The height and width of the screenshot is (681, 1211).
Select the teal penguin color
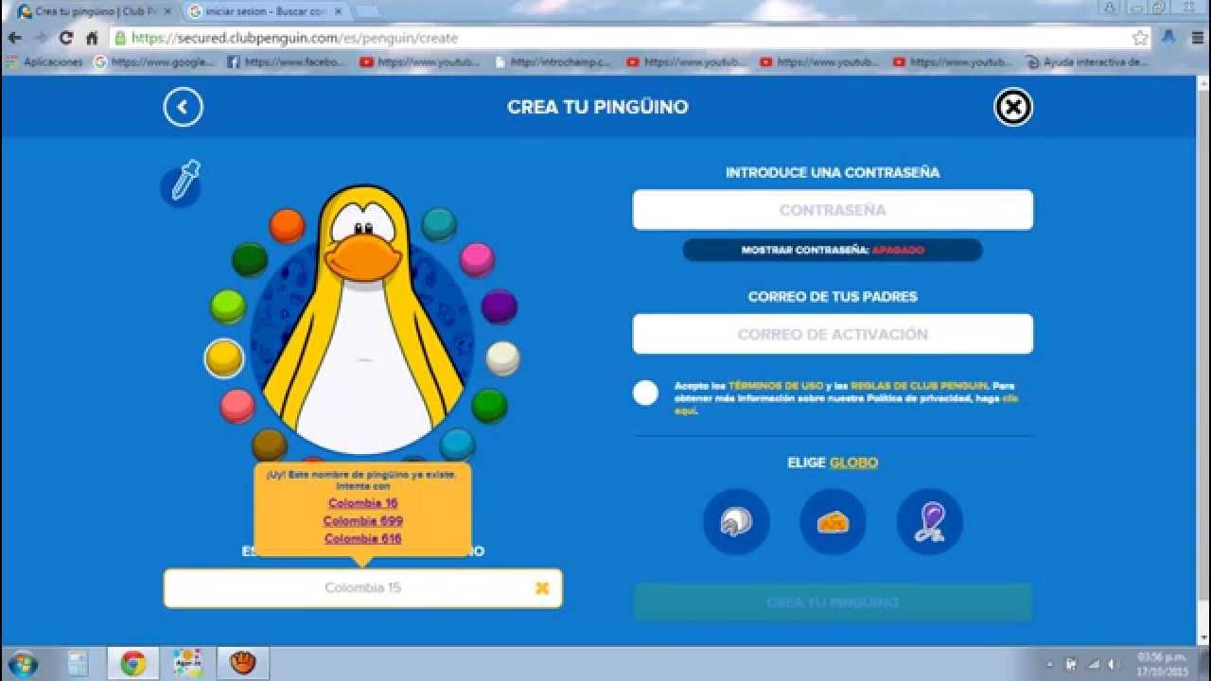(x=439, y=224)
